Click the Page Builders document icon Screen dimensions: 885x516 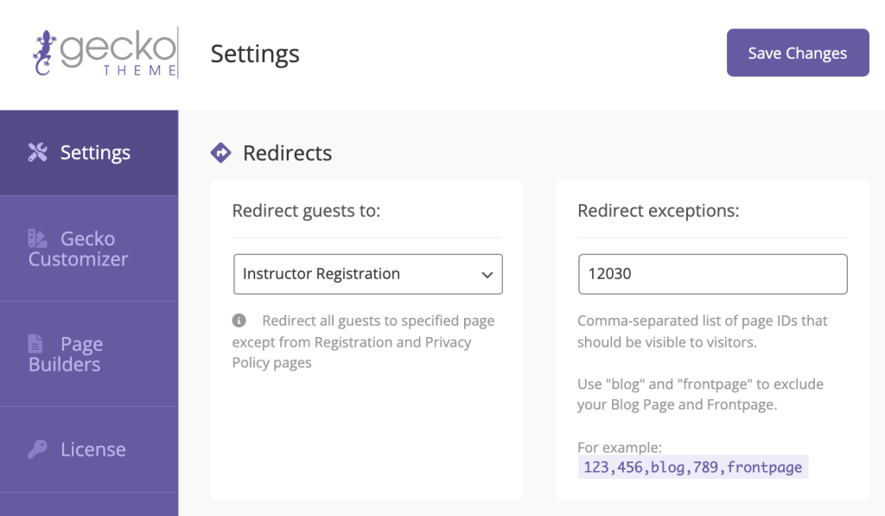pos(35,344)
